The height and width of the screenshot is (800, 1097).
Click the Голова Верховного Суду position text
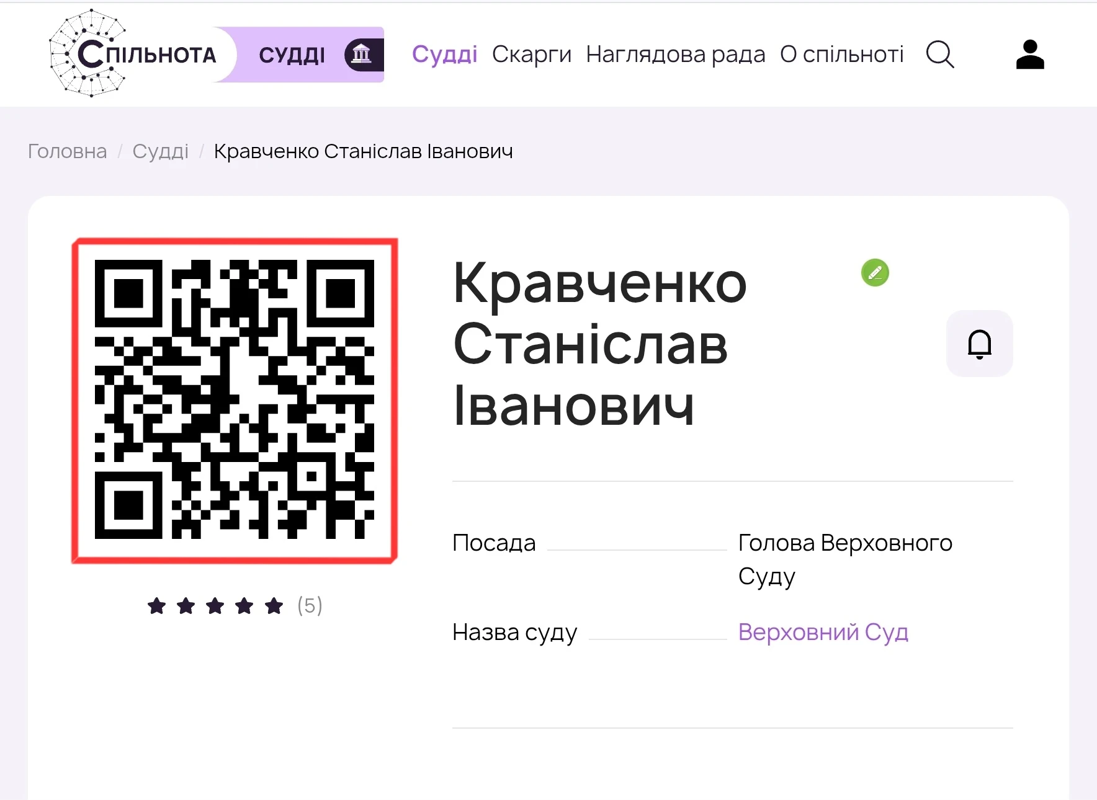tap(845, 559)
